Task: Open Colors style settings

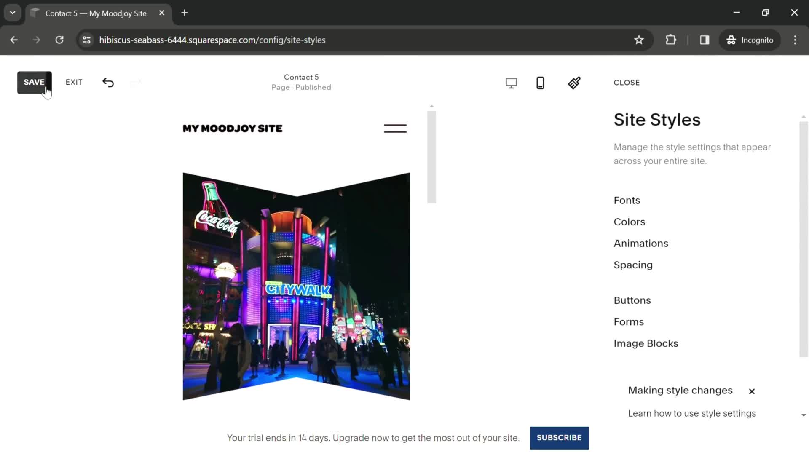Action: (x=629, y=222)
